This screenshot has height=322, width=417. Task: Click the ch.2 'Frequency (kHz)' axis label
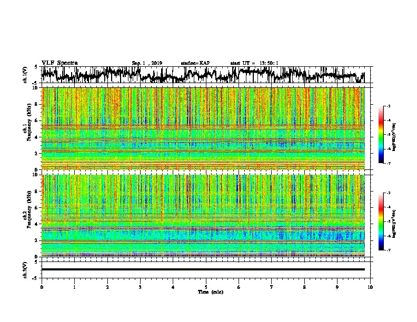coord(29,209)
